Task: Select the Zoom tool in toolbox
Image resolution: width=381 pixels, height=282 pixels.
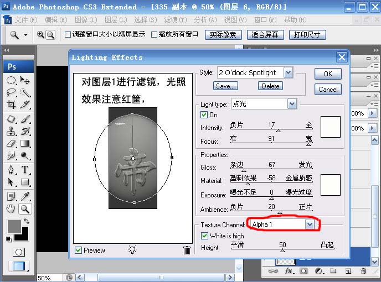Action: click(x=25, y=208)
